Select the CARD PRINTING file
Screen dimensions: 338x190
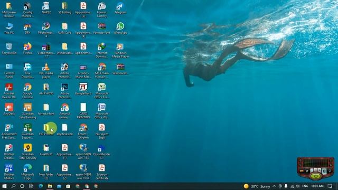[83, 111]
